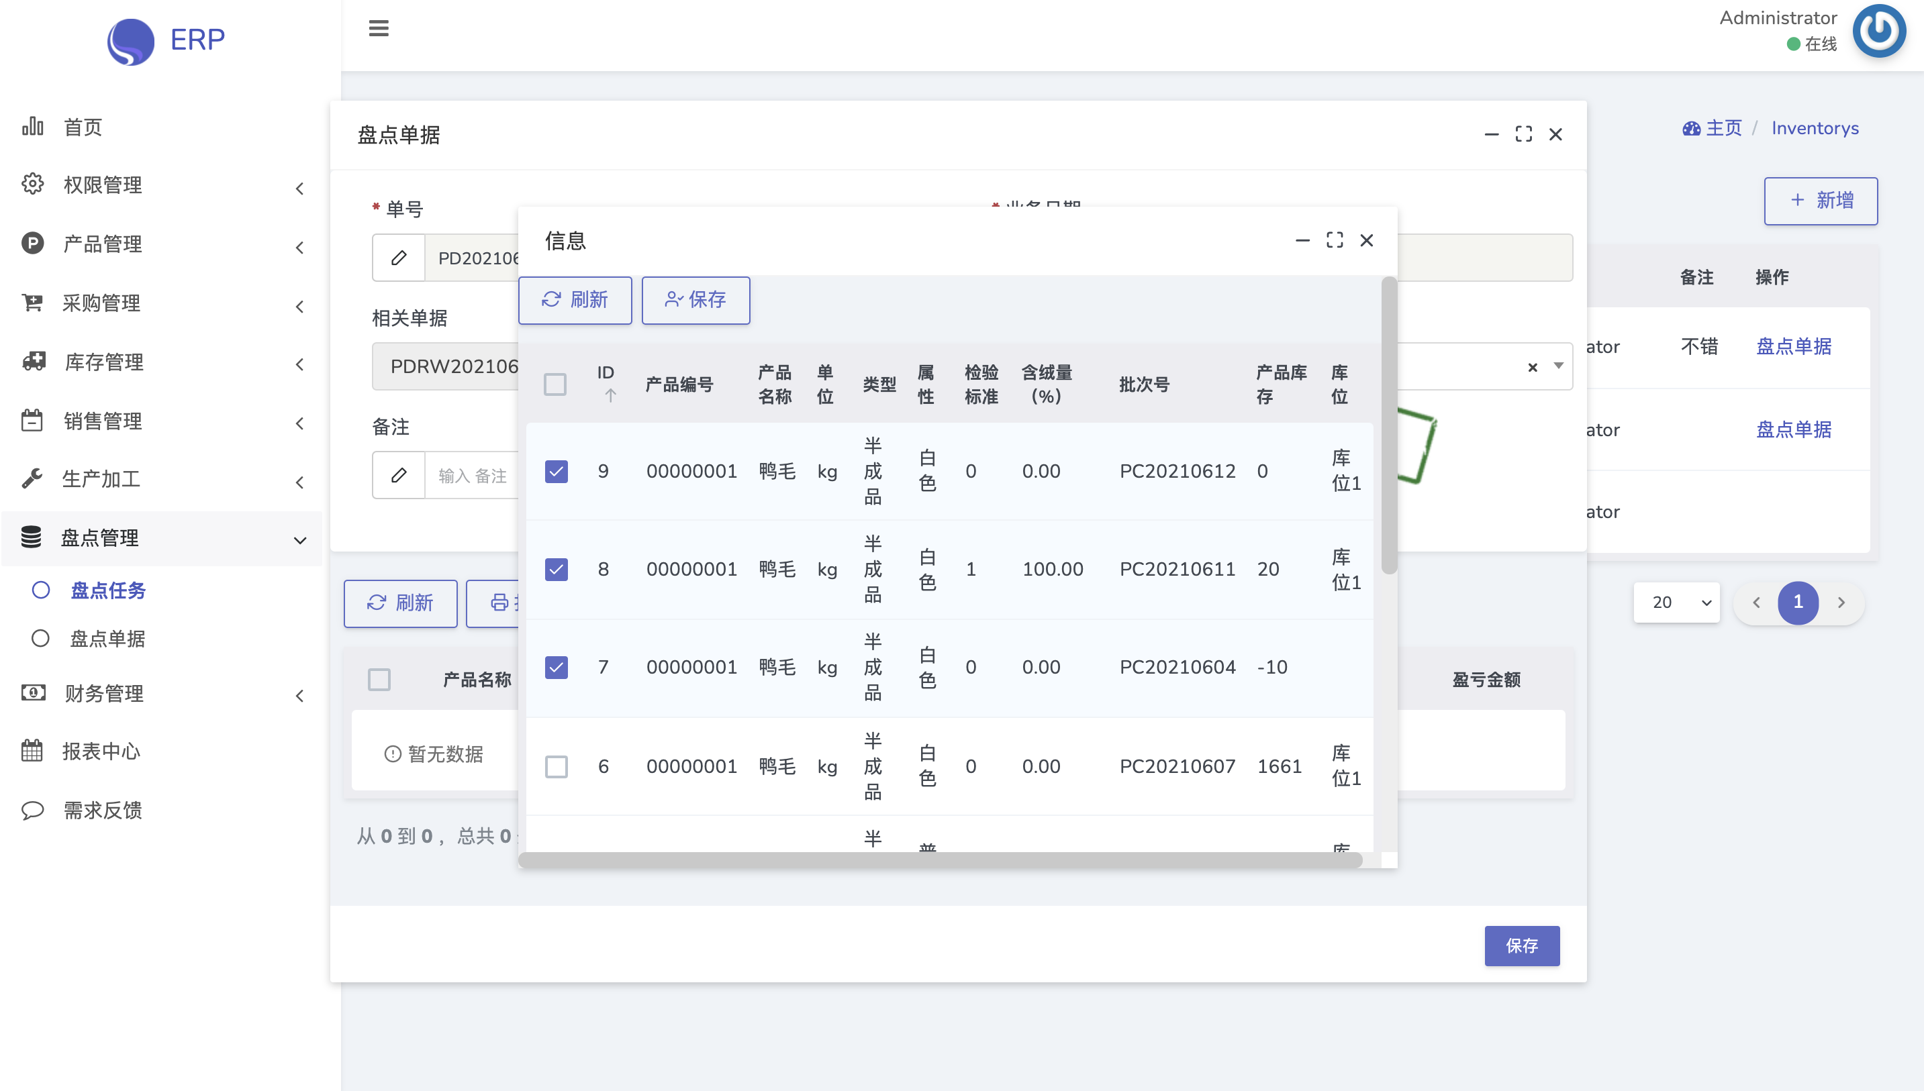This screenshot has width=1924, height=1091.
Task: Open the page size dropdown showing 20
Action: (1676, 603)
